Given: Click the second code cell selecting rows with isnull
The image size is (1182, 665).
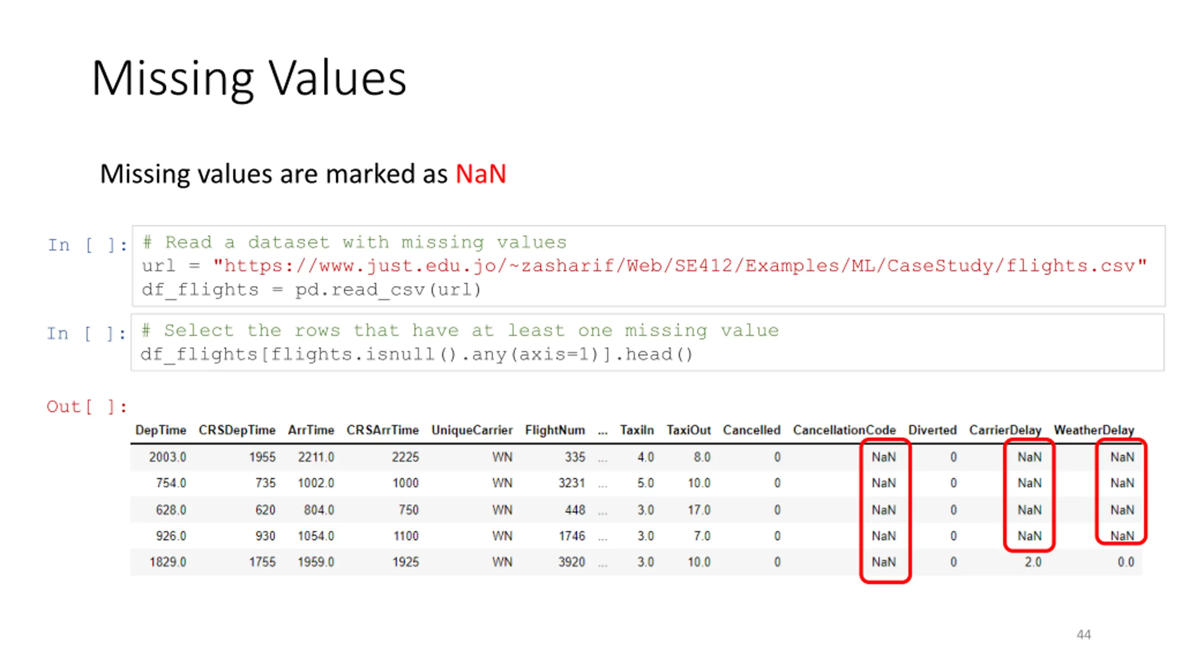Looking at the screenshot, I should pos(647,342).
